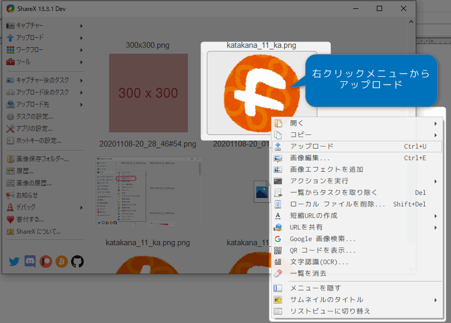451x323 pixels.
Task: Expand the デバッグ submenu arrow
Action: click(82, 207)
